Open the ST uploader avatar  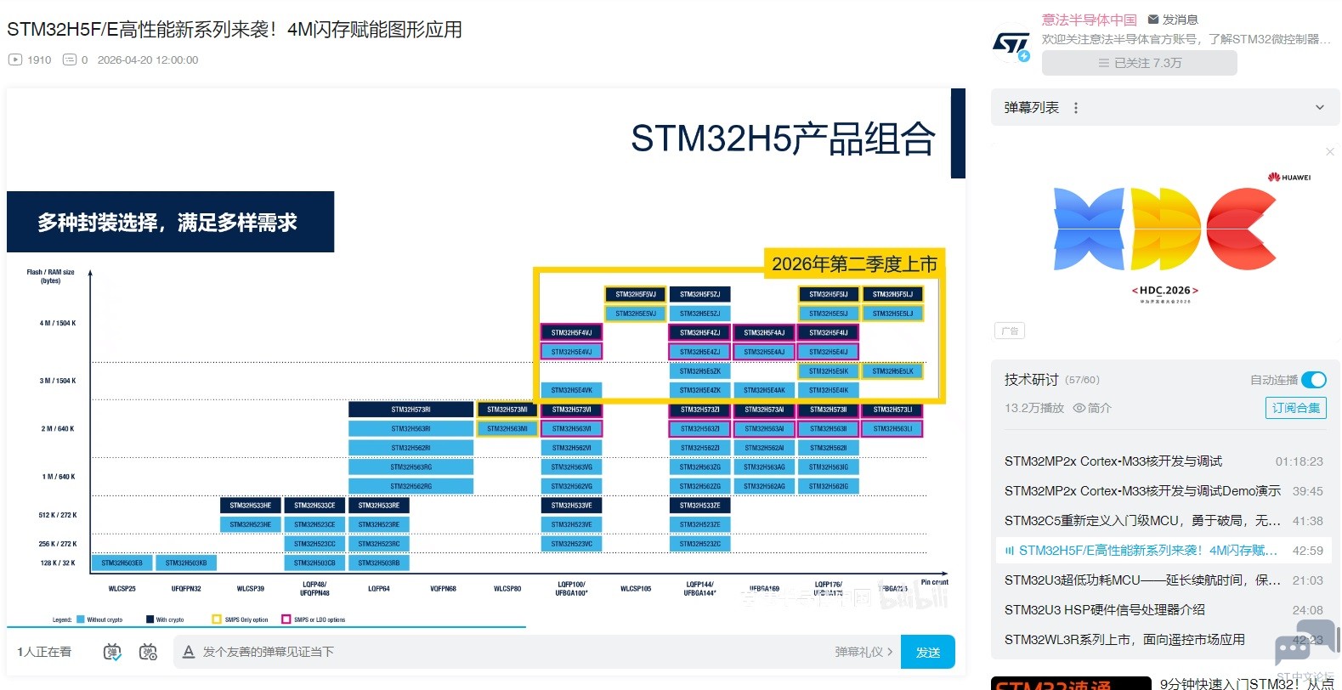1011,43
